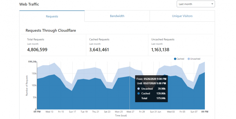The image size is (236, 119).
Task: Open the Unique Visitors tab
Action: (x=182, y=16)
